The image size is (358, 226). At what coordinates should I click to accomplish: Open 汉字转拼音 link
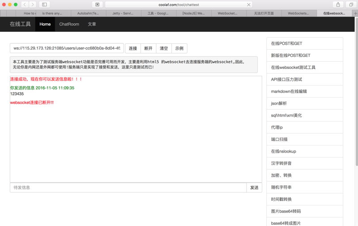pyautogui.click(x=305, y=163)
